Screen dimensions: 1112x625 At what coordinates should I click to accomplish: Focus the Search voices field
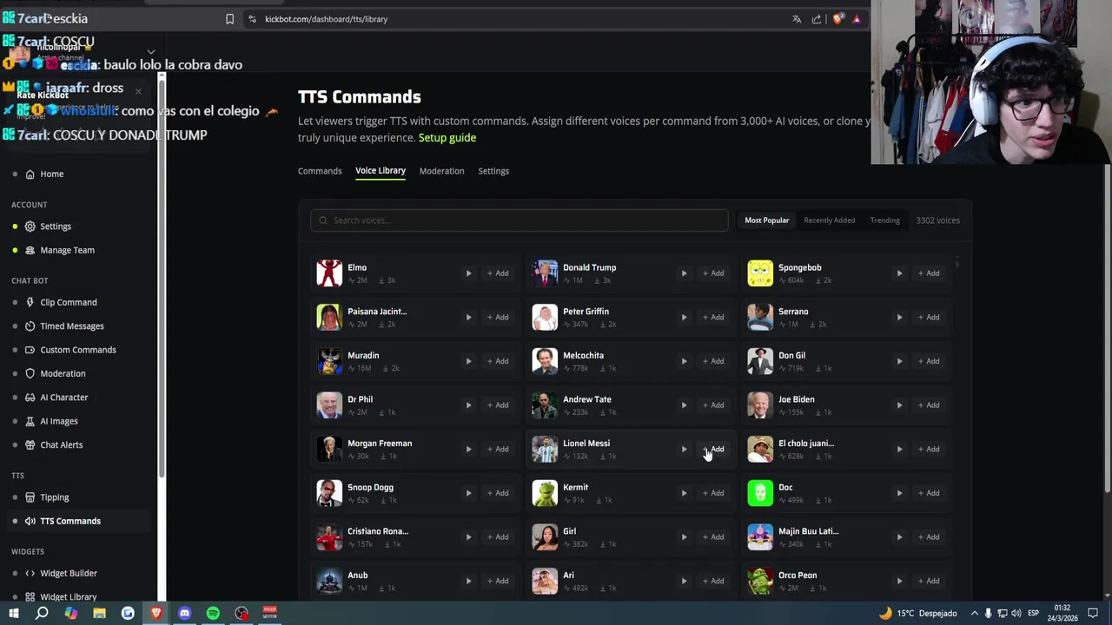click(x=520, y=220)
